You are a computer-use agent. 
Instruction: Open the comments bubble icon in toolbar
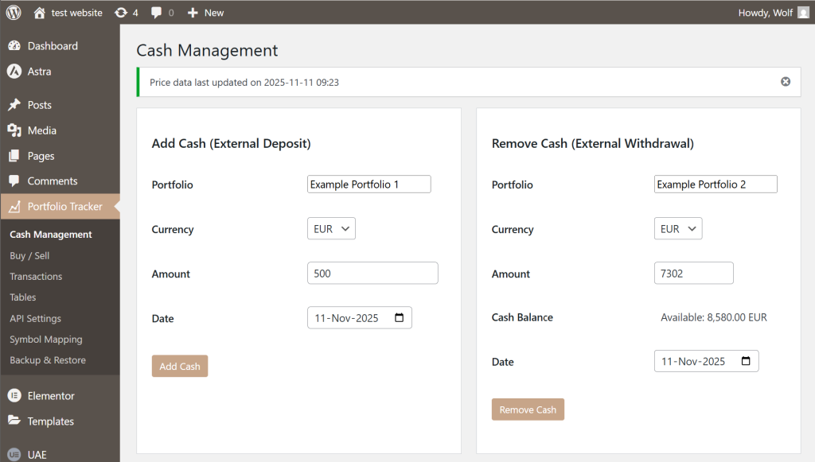157,13
